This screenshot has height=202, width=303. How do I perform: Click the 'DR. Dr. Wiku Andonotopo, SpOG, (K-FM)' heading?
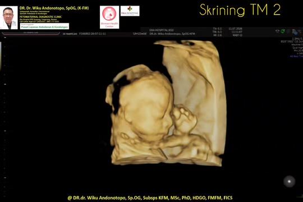click(54, 8)
